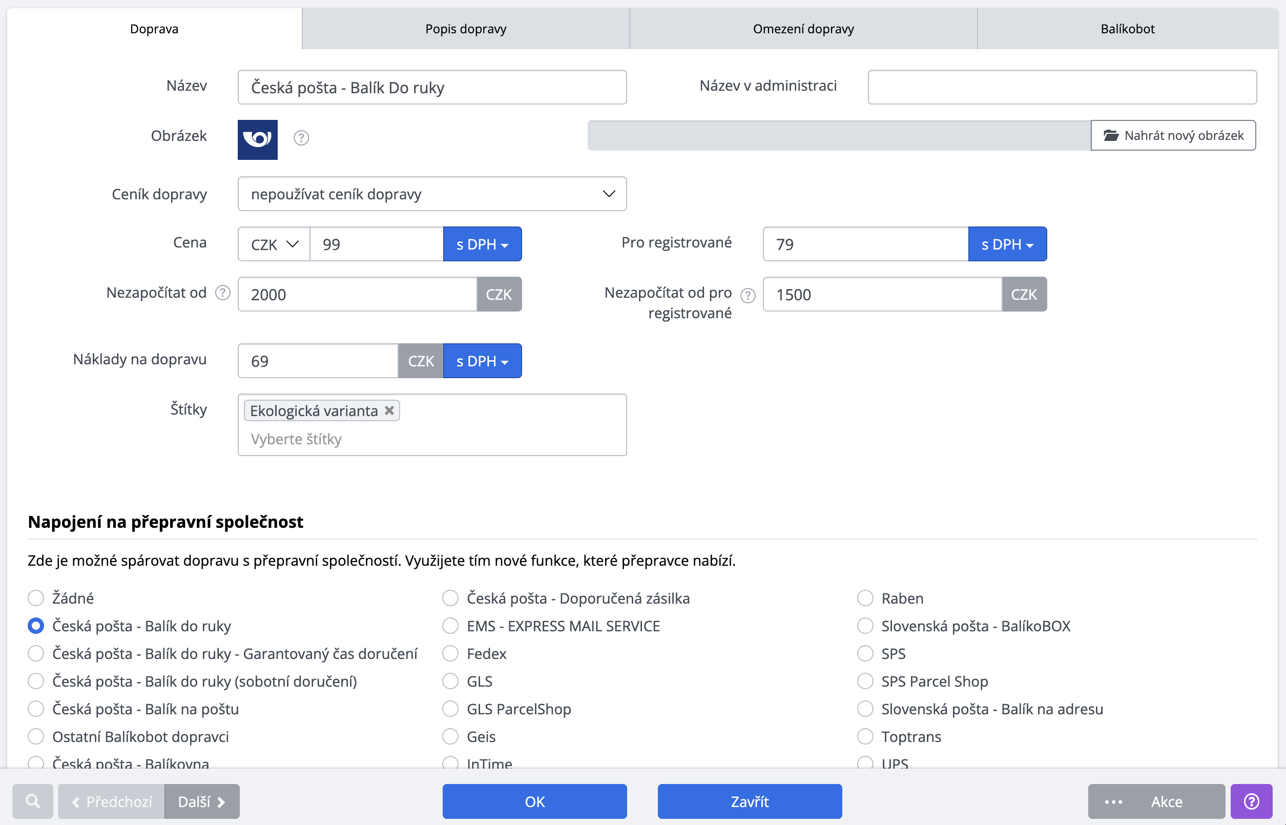
Task: Open the CZK currency selector for Cena
Action: (x=274, y=244)
